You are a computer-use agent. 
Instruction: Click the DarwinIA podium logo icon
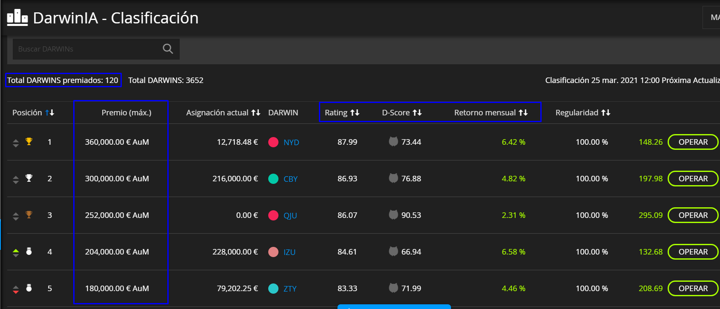coord(17,17)
